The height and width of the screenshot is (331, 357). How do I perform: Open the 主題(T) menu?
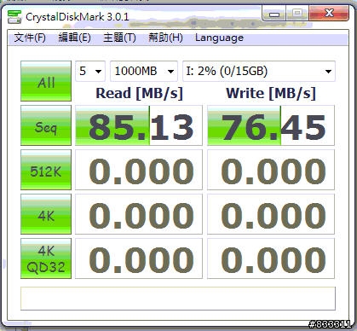[x=119, y=38]
